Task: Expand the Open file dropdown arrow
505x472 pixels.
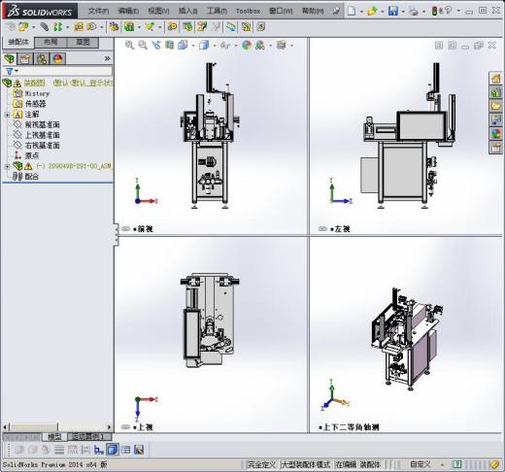Action: tap(383, 12)
